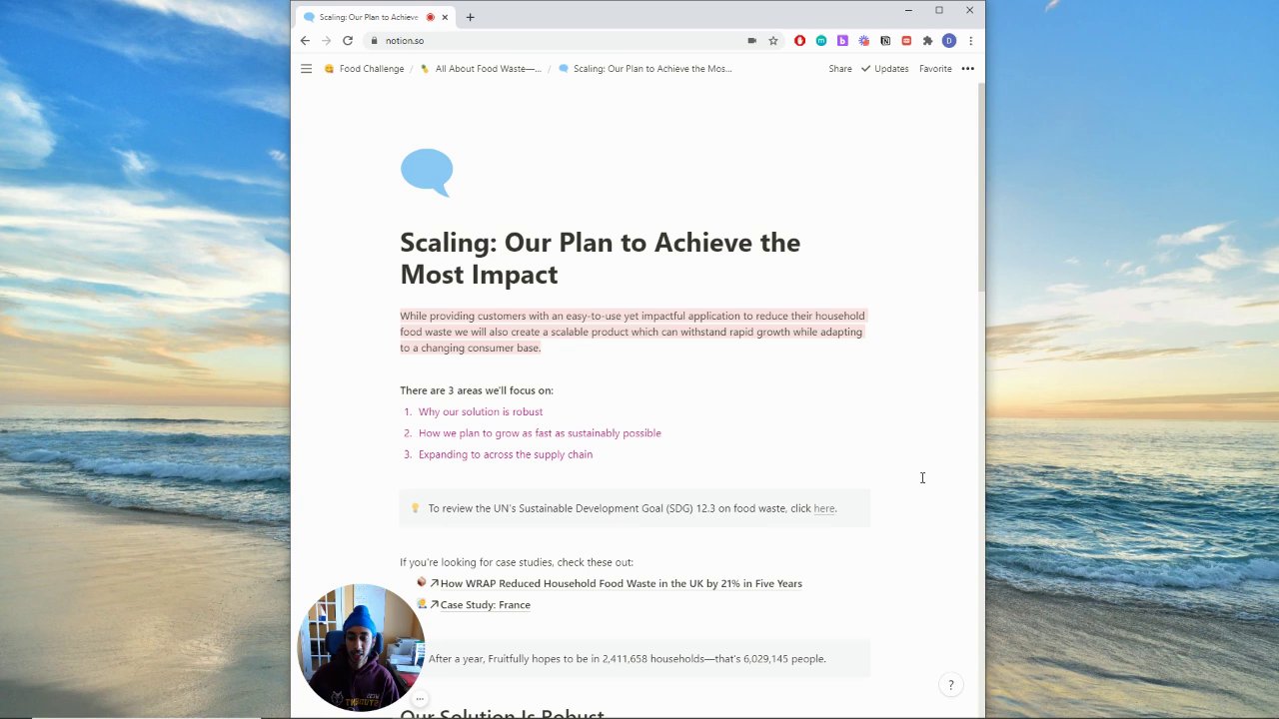Minimize the Chrome window

click(x=908, y=10)
